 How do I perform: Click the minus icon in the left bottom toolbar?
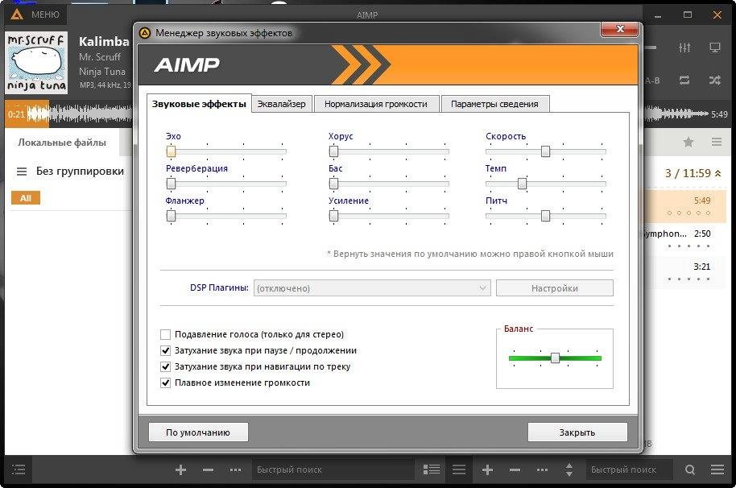coord(209,469)
